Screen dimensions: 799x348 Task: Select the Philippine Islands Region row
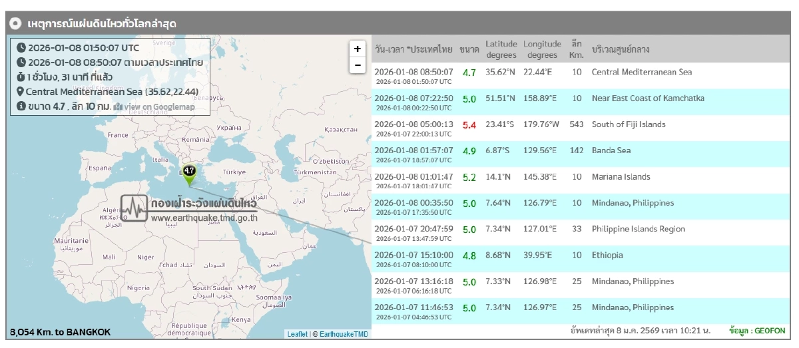pyautogui.click(x=579, y=233)
